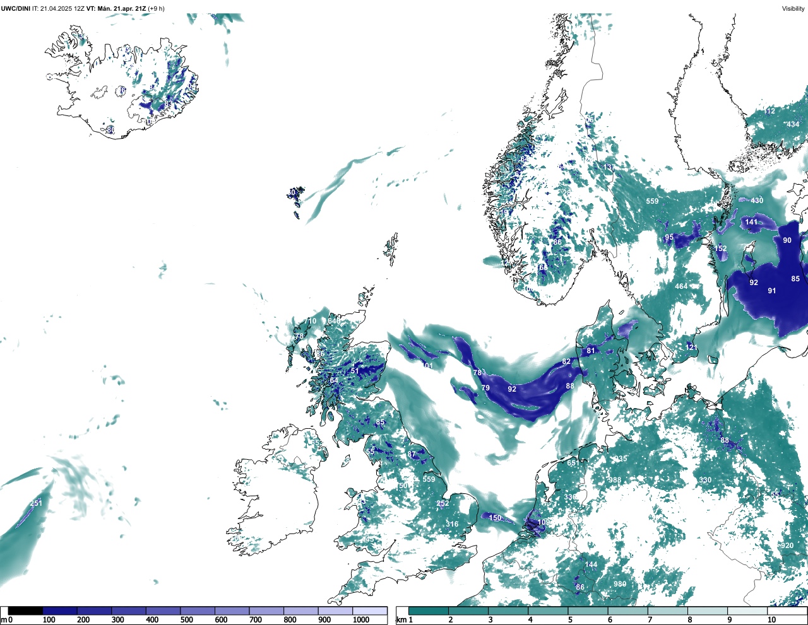The width and height of the screenshot is (808, 625).
Task: Click the '251' value in the Atlantic southwest
Action: point(37,503)
